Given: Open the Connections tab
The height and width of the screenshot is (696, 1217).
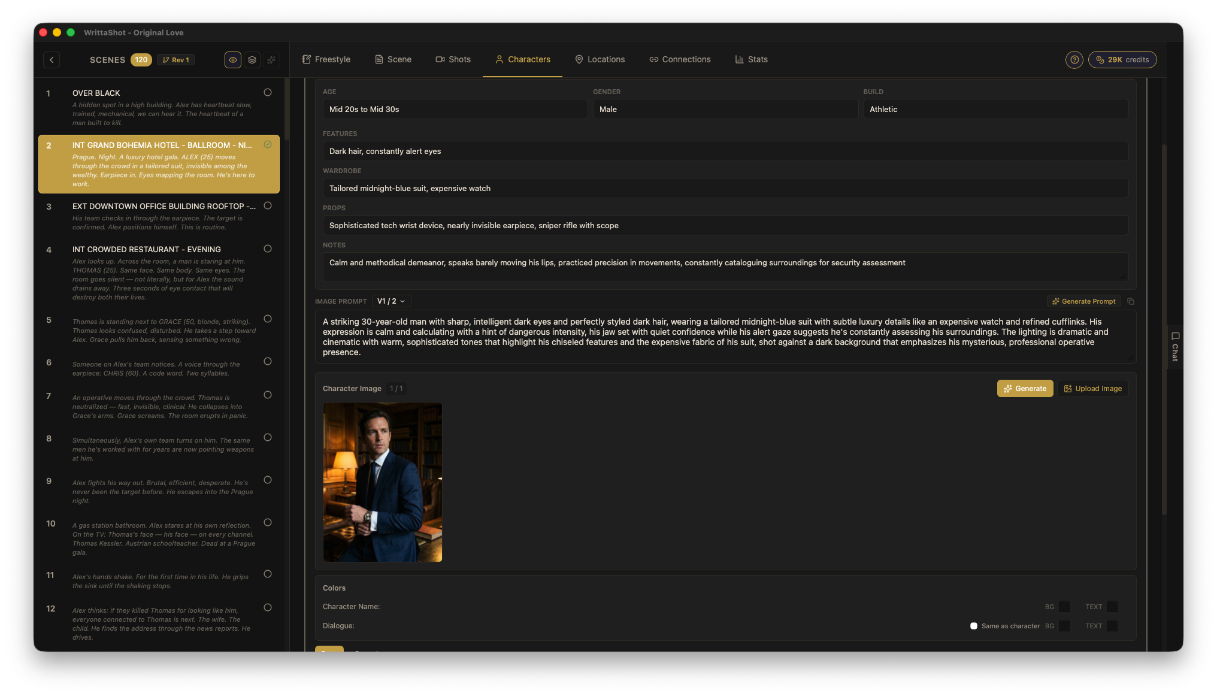Looking at the screenshot, I should tap(680, 59).
